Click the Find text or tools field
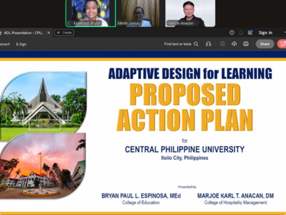 tap(178, 44)
